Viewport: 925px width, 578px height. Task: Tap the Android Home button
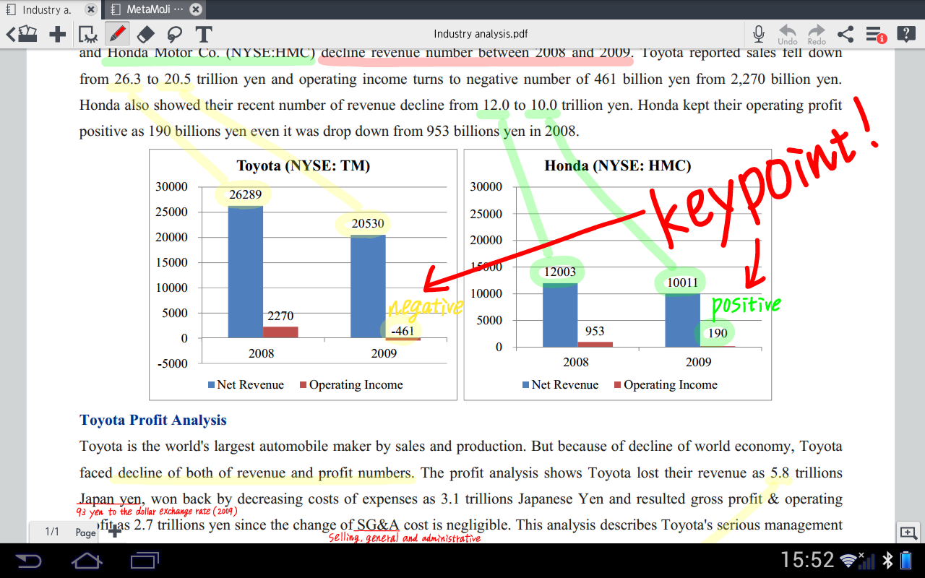87,561
